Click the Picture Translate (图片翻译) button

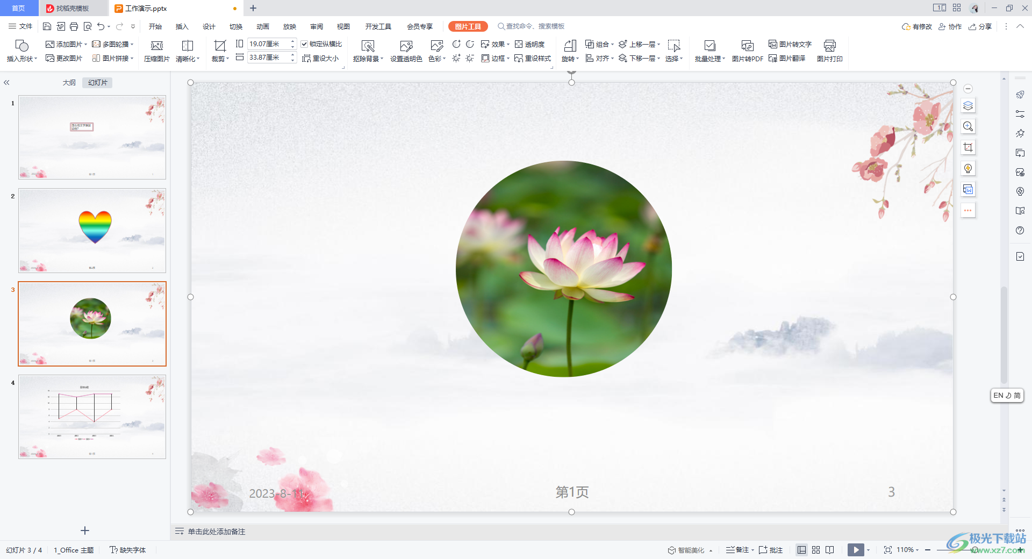pos(787,58)
